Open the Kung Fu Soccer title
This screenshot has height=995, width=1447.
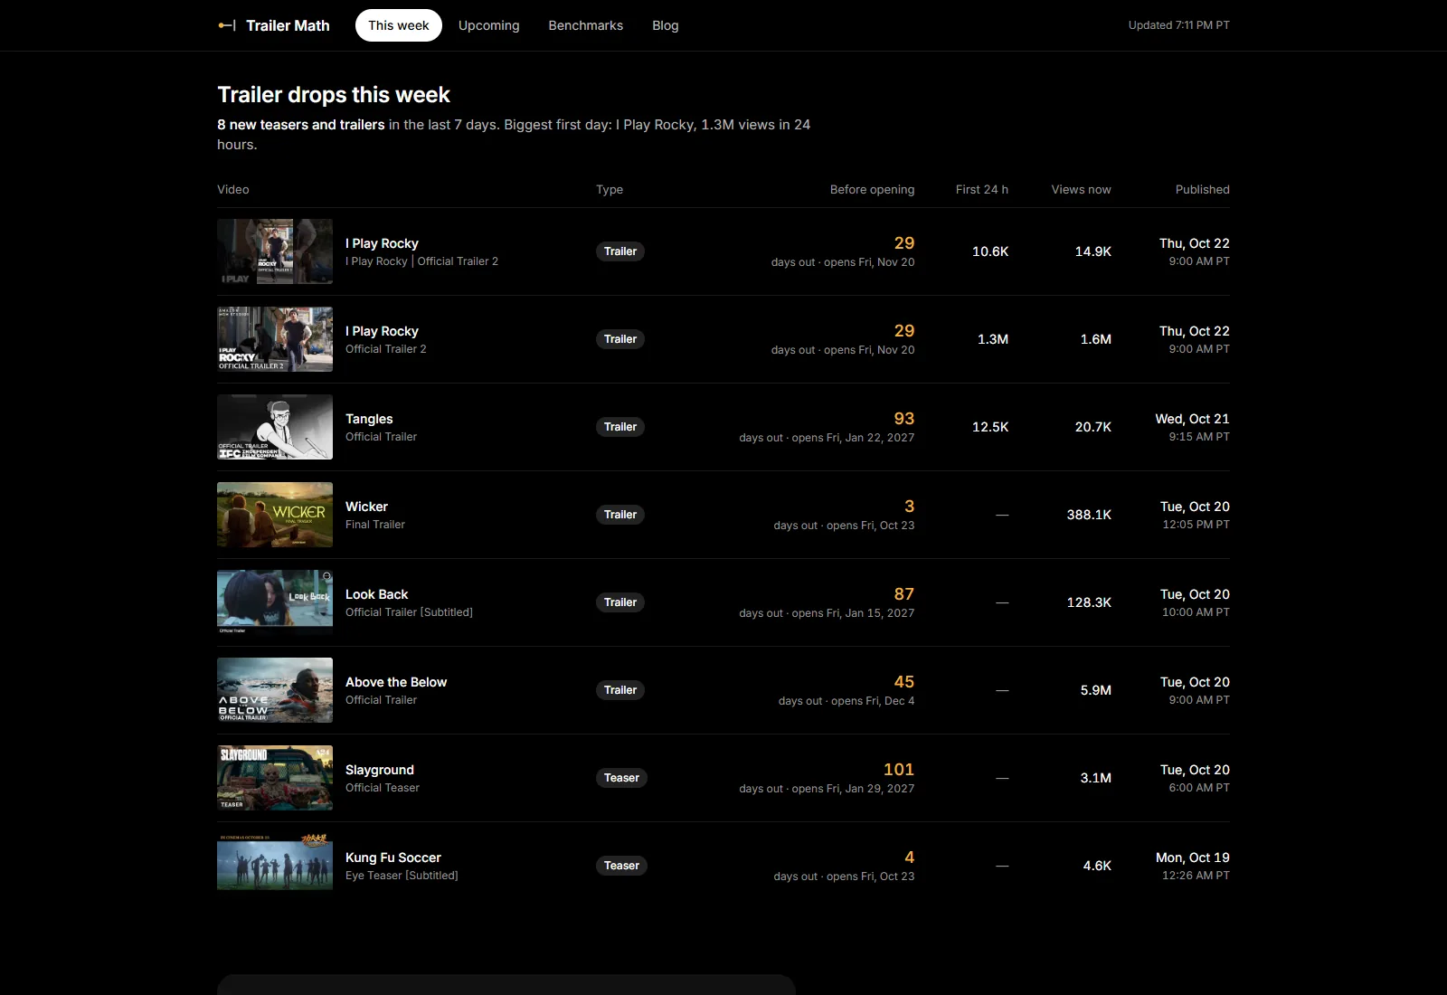coord(393,858)
